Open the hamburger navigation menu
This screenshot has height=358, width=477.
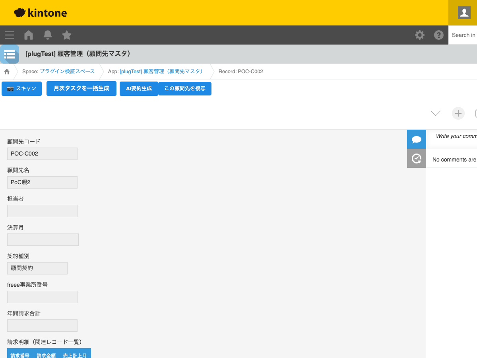pyautogui.click(x=10, y=35)
